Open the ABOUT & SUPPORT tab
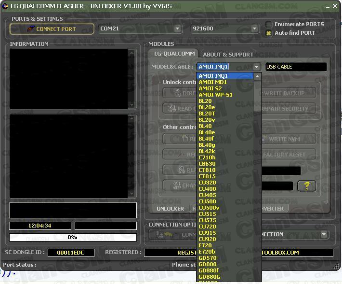Screen dimensions: 342x284 tap(228, 55)
